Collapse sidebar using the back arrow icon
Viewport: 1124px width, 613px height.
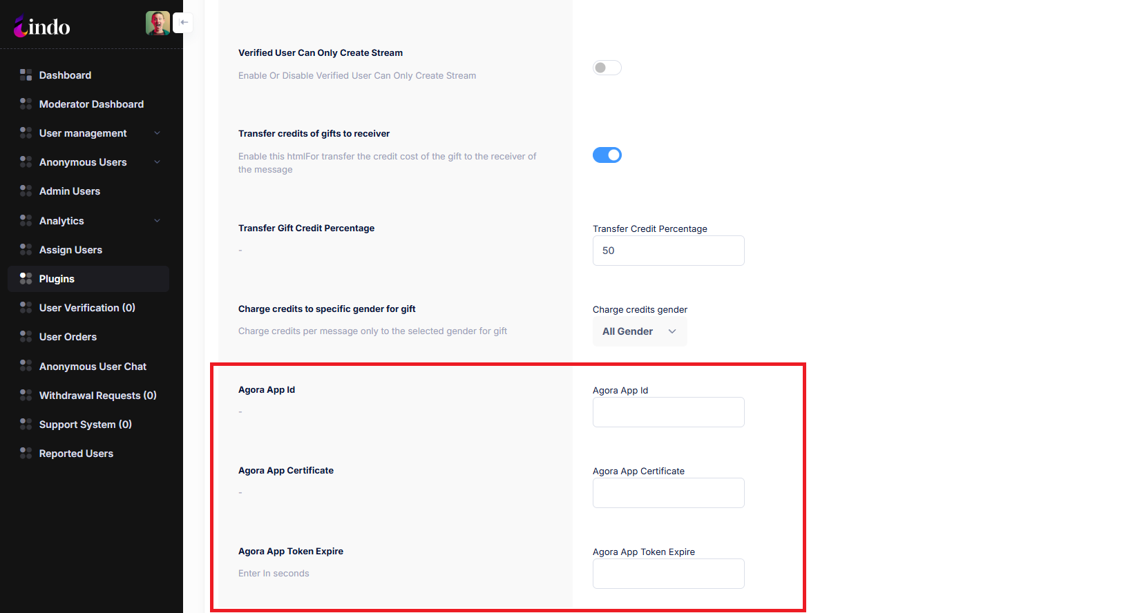[x=184, y=23]
